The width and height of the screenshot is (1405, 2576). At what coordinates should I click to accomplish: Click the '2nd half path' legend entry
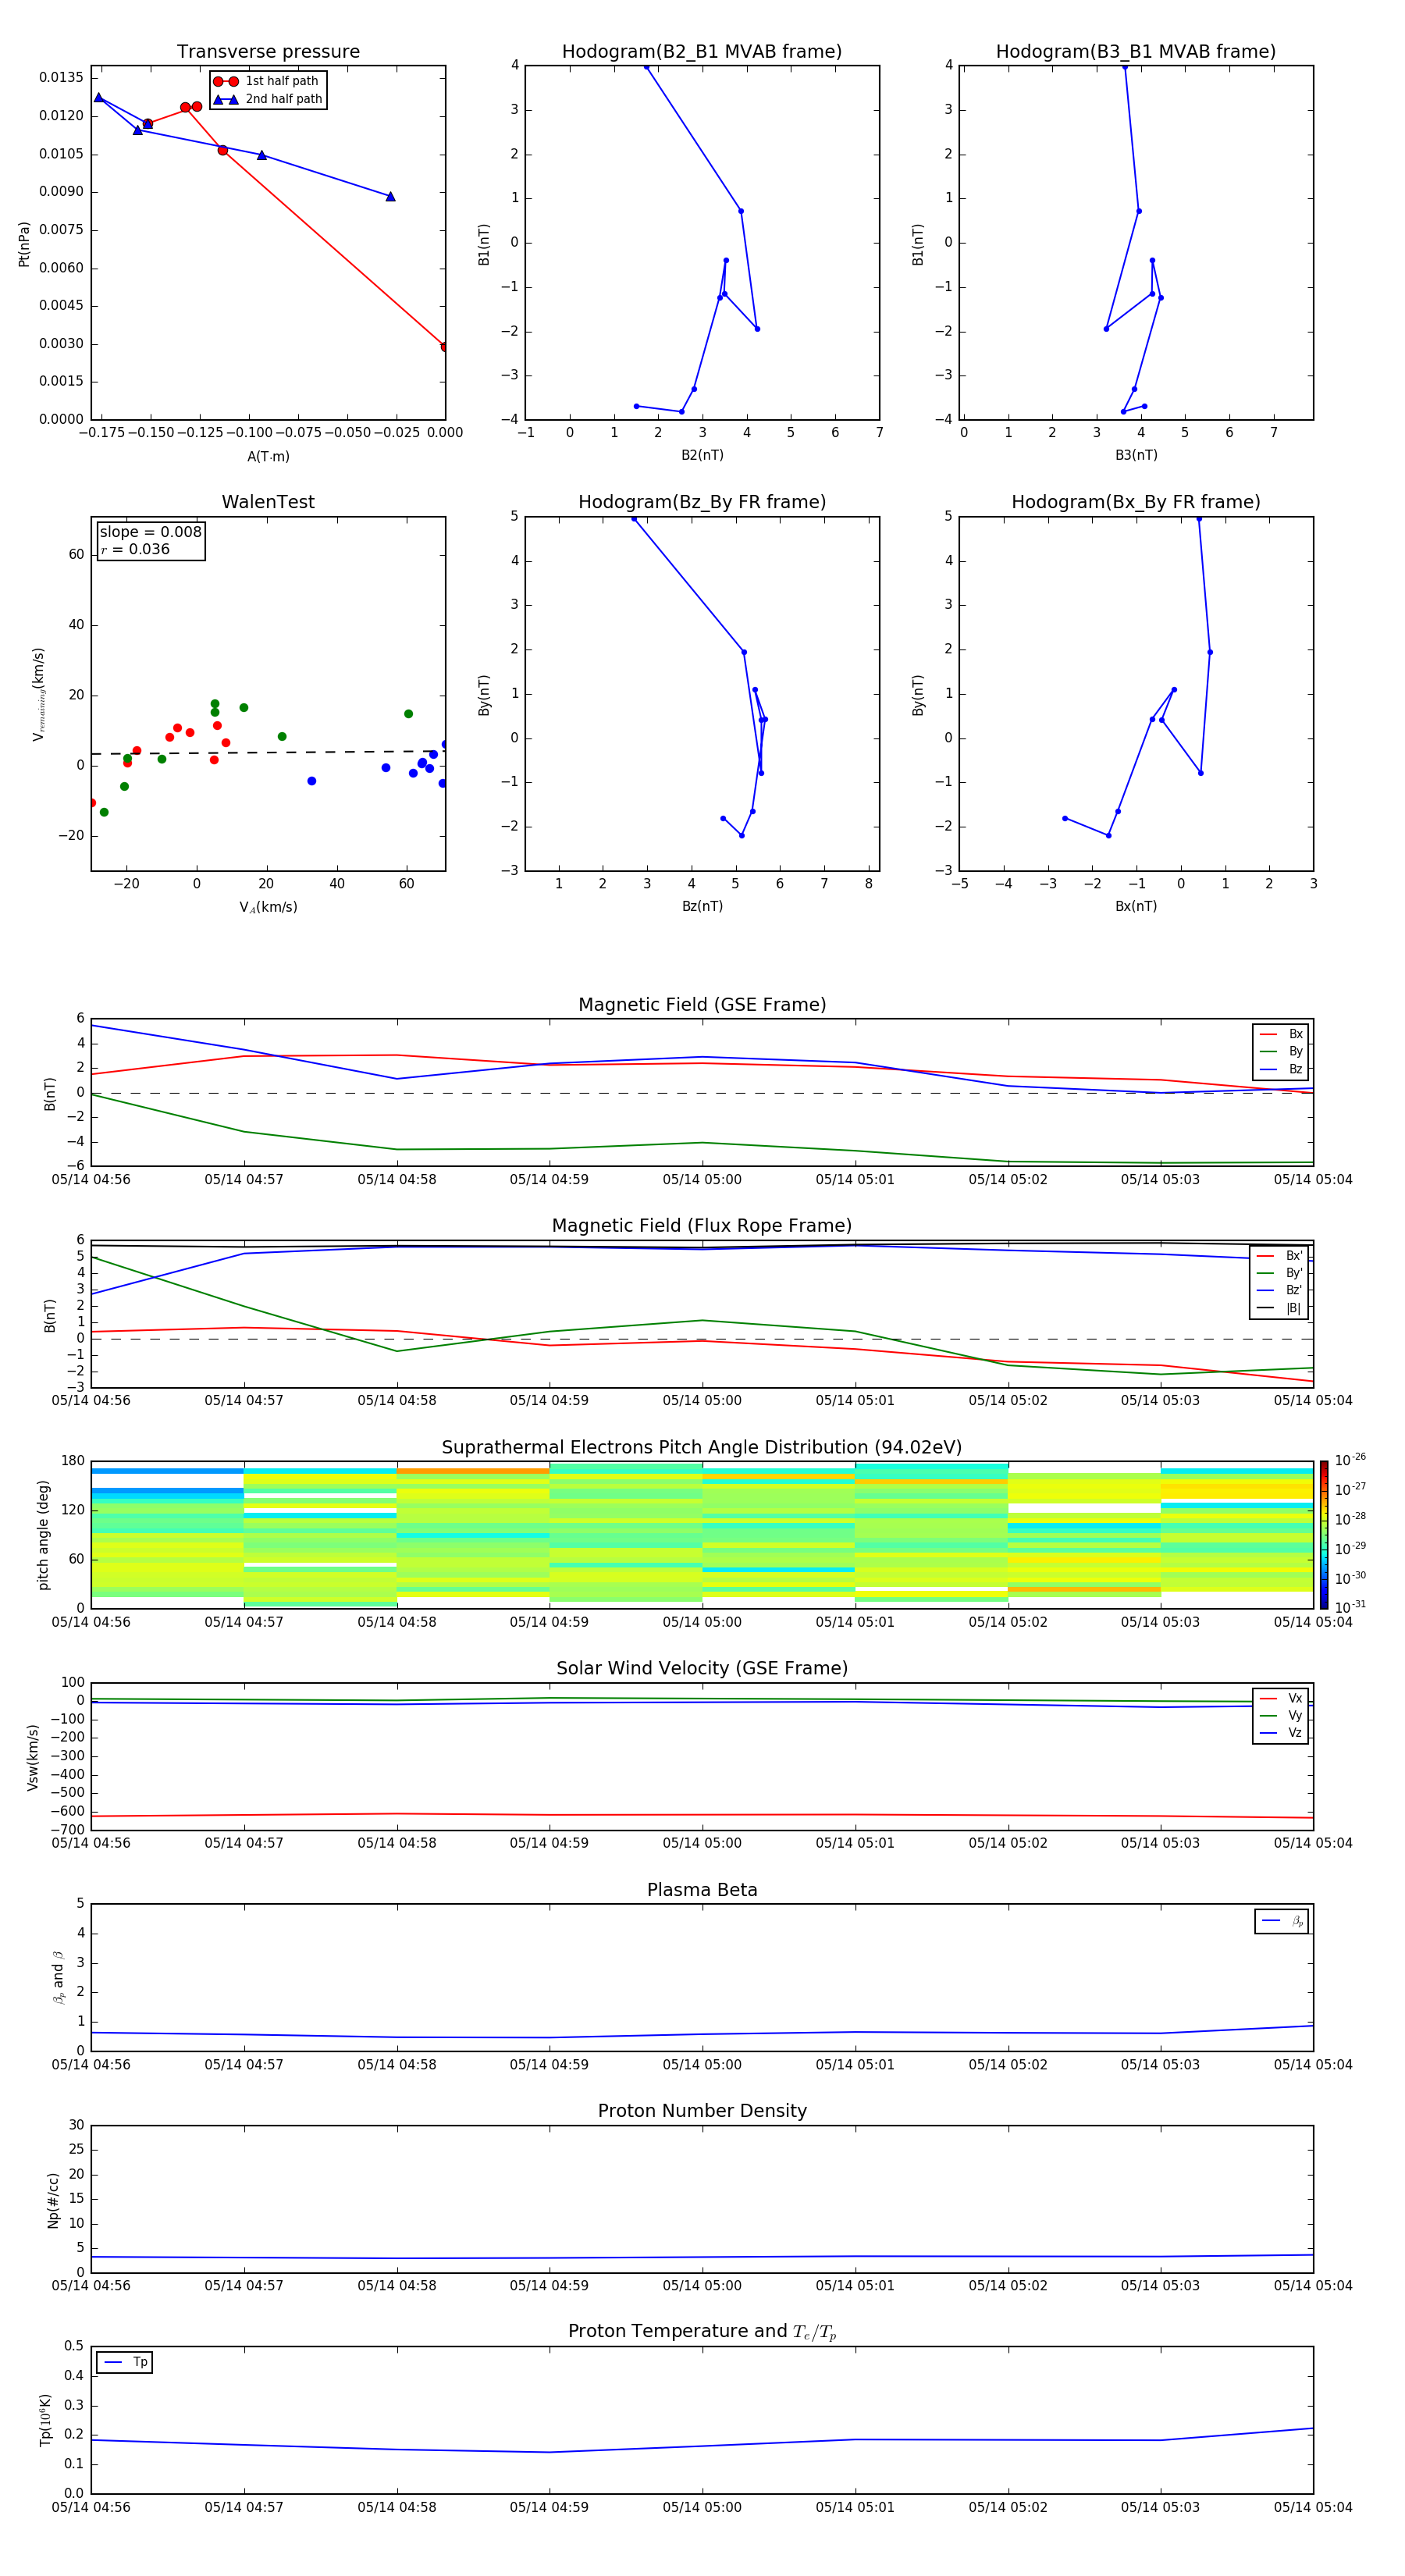[267, 99]
